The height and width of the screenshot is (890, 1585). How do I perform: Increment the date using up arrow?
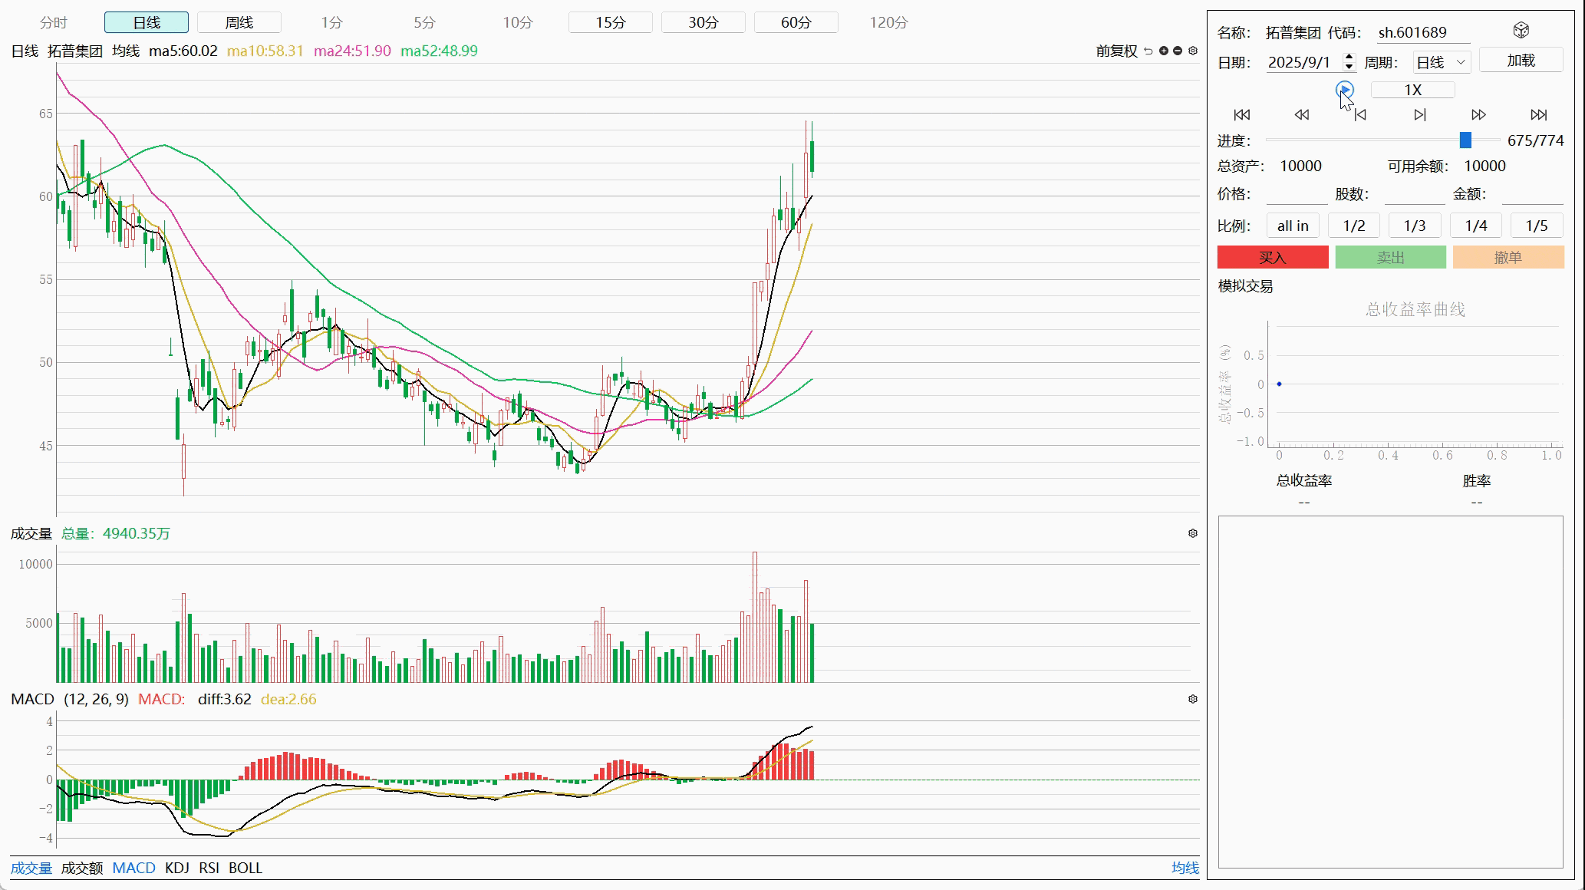pos(1349,58)
